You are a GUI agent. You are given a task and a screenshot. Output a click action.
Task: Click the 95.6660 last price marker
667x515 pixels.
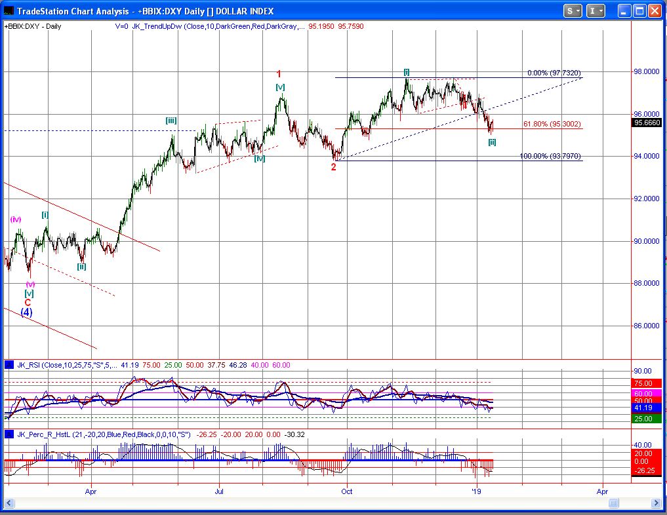pos(647,123)
